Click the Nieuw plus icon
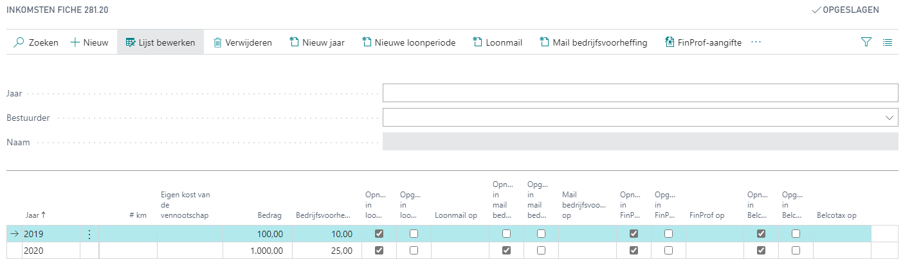Image resolution: width=903 pixels, height=259 pixels. click(x=75, y=42)
